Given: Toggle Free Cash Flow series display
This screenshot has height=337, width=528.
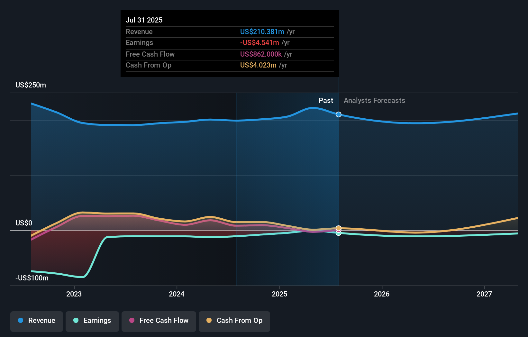Looking at the screenshot, I should (x=159, y=321).
